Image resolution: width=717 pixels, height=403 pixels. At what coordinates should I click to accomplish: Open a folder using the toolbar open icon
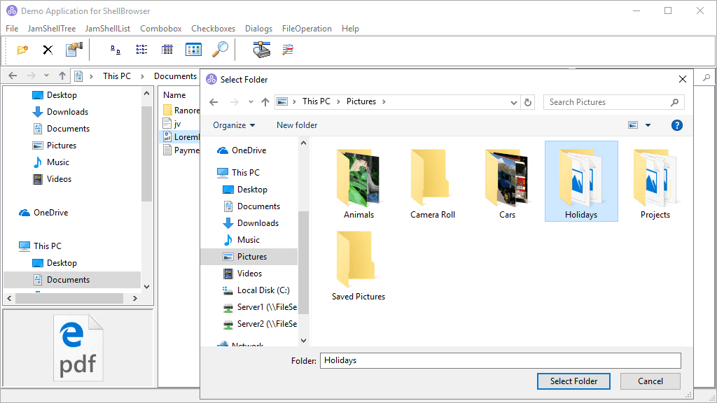pyautogui.click(x=22, y=50)
